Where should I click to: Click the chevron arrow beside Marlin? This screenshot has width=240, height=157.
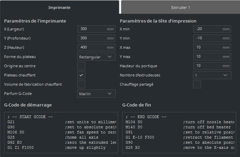110,94
